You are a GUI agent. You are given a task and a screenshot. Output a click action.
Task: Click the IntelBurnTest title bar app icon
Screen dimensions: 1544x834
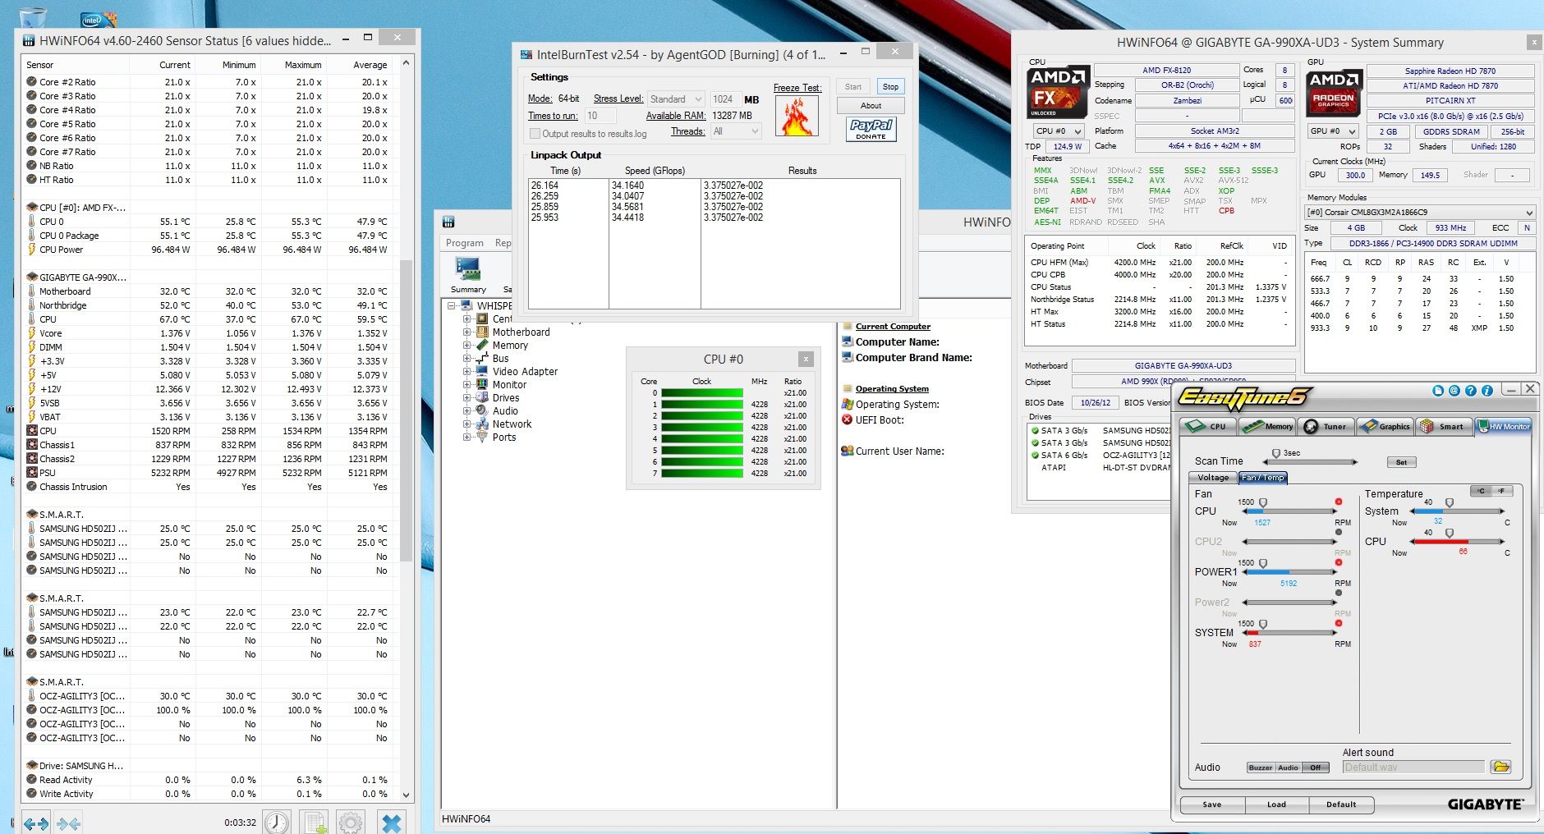pos(526,54)
